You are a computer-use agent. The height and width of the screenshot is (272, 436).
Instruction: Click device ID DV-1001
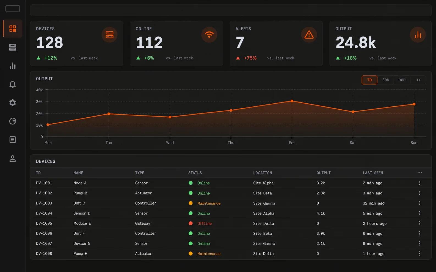[x=44, y=183]
